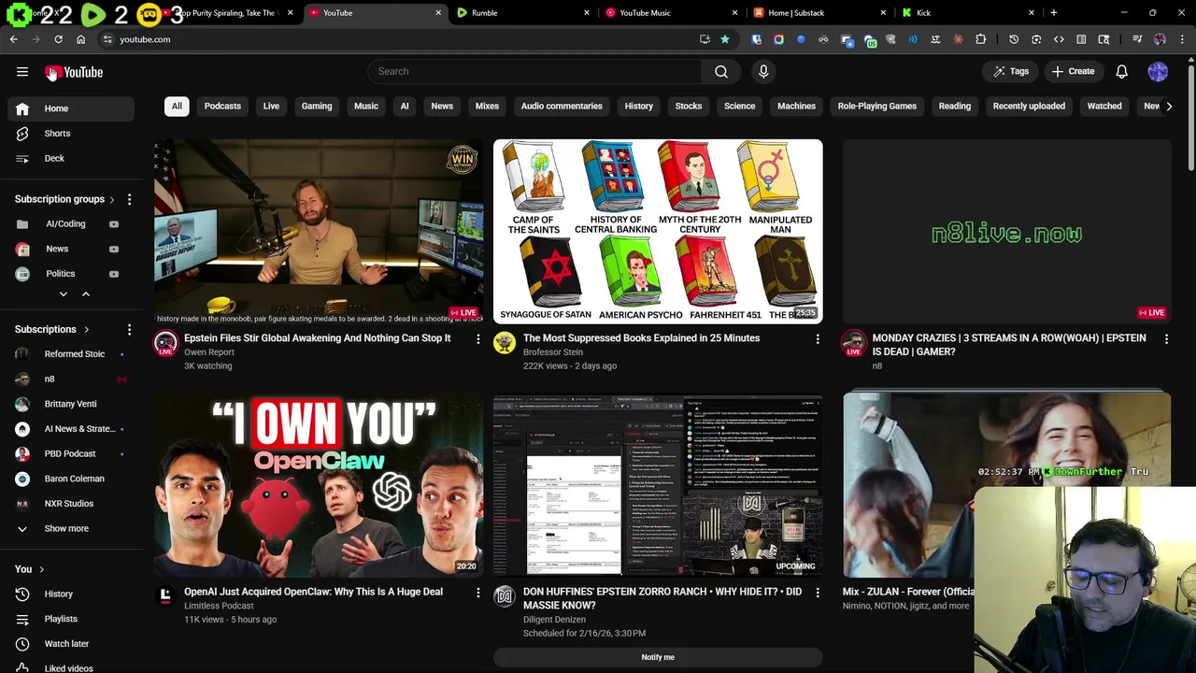
Task: Open Subscriptions three-dot options
Action: 129,329
